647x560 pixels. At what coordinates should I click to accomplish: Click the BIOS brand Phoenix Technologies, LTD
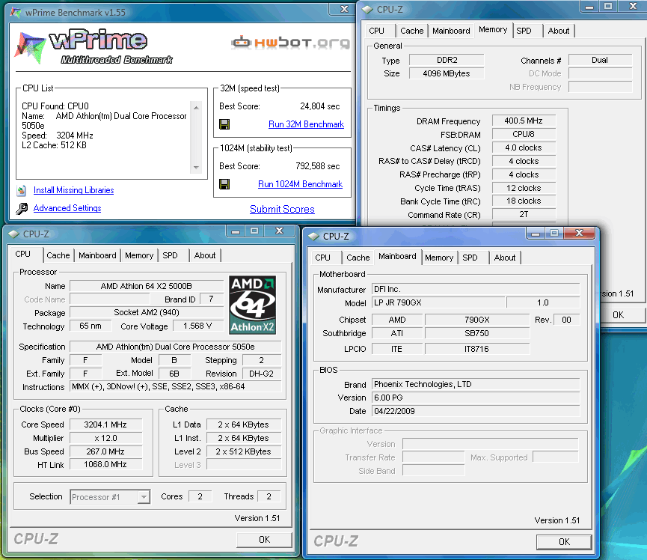coord(476,385)
